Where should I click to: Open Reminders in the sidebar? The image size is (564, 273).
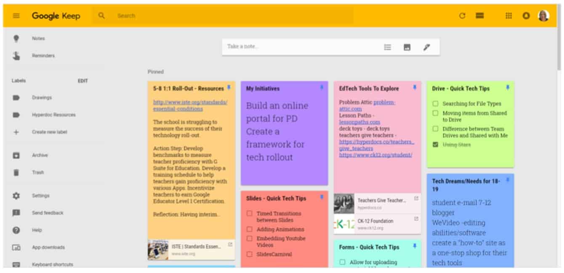point(43,55)
